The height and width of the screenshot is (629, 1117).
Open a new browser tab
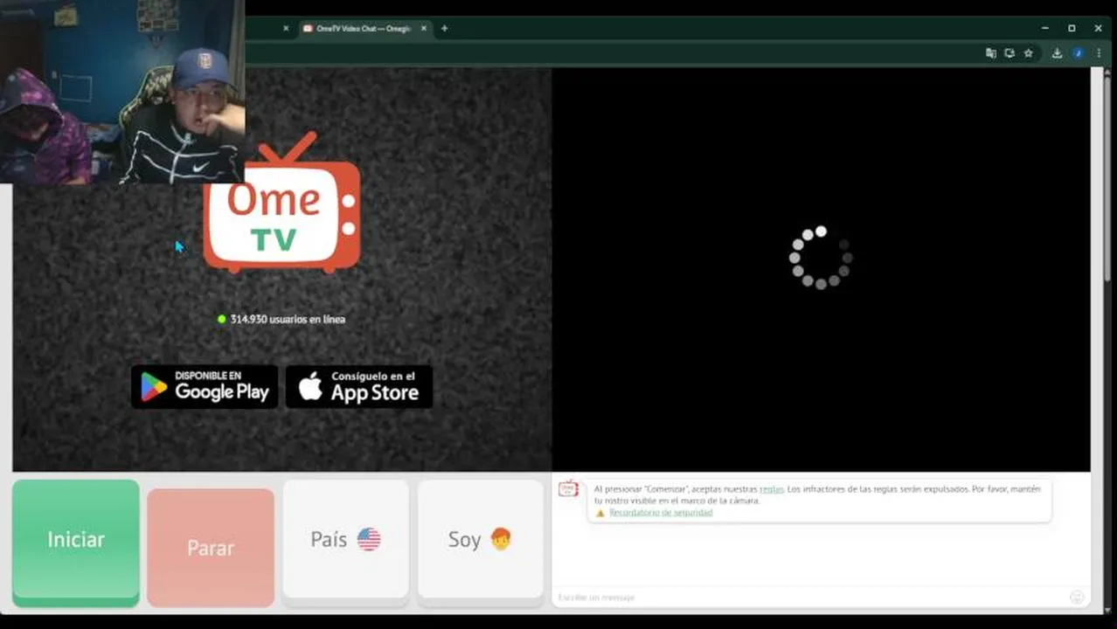444,29
